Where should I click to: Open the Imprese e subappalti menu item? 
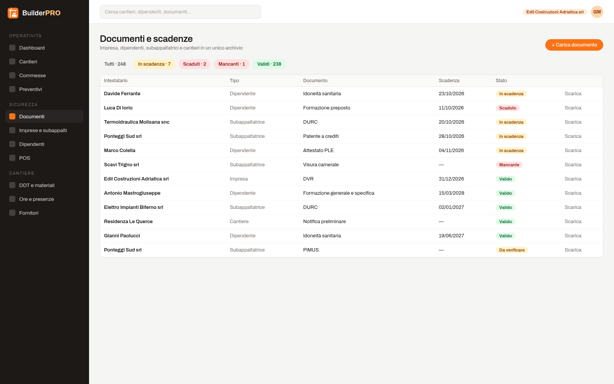tap(45, 130)
